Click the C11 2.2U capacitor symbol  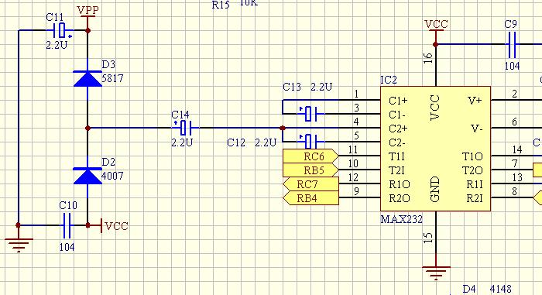pos(62,30)
